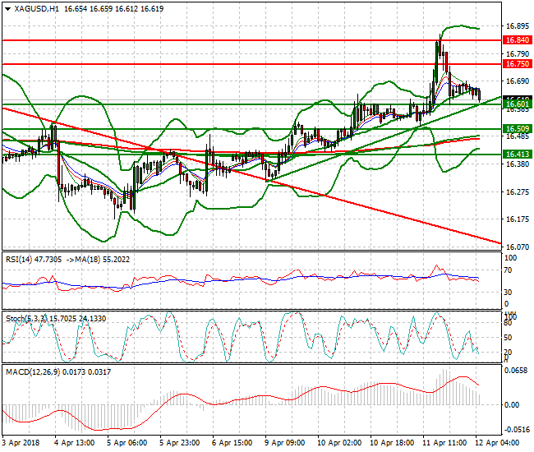
Task: Select the 16.509 green price label
Action: 517,129
